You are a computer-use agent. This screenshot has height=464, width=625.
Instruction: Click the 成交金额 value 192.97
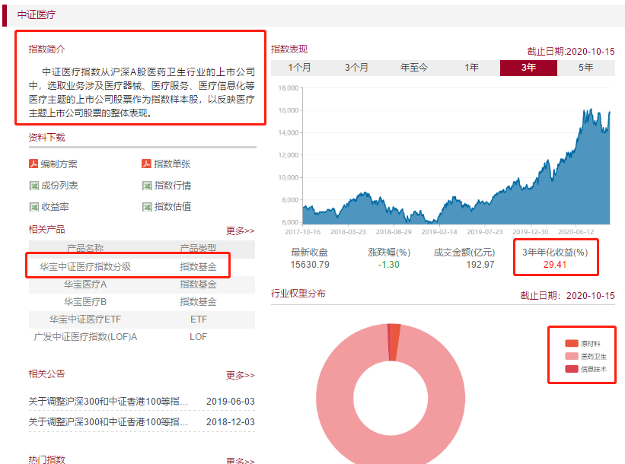point(480,265)
